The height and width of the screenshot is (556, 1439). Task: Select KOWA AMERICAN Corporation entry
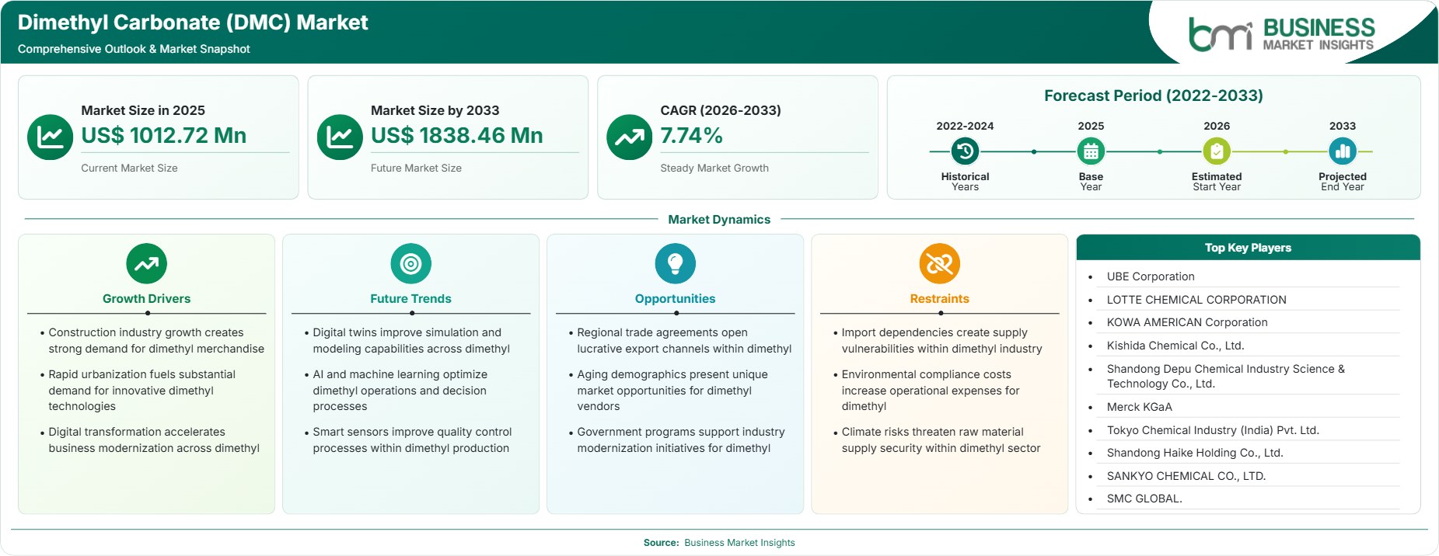pos(1187,322)
